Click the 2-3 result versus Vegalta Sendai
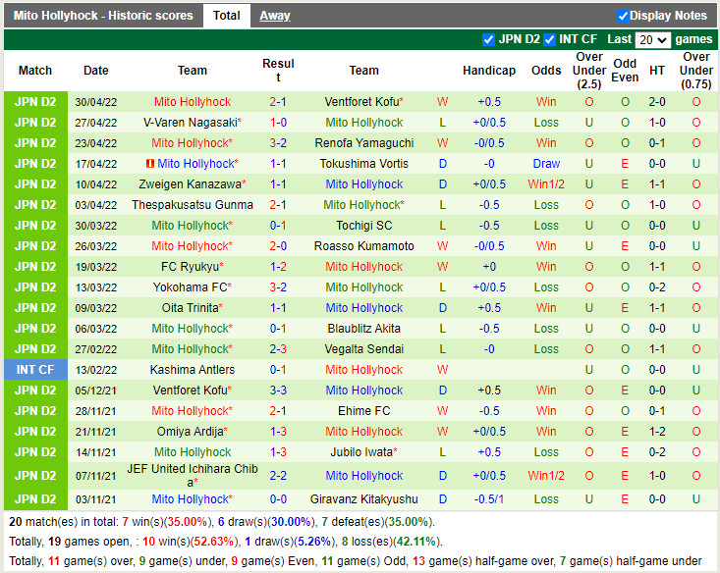 [x=278, y=349]
